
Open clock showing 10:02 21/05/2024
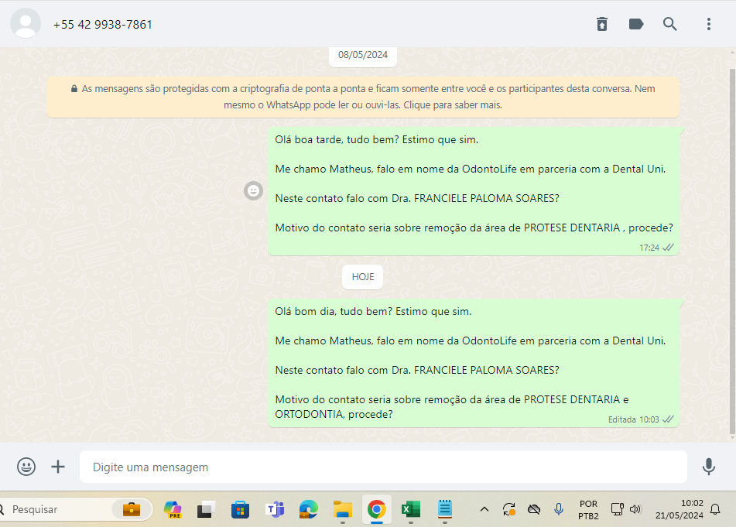click(680, 509)
